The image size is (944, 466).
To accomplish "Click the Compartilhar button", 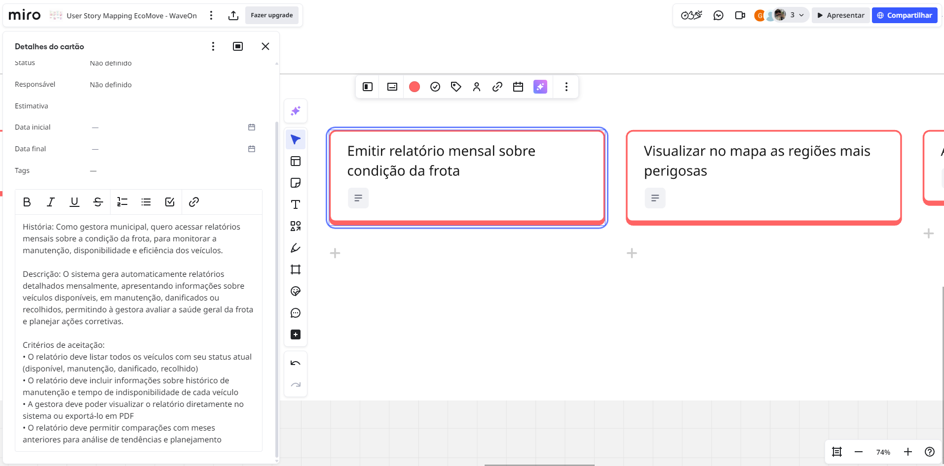I will click(904, 15).
